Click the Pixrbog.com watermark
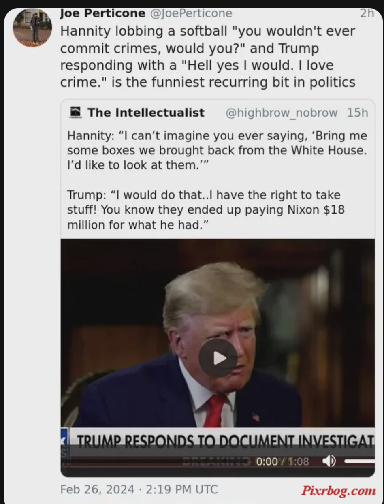This screenshot has height=504, width=384. (x=338, y=491)
